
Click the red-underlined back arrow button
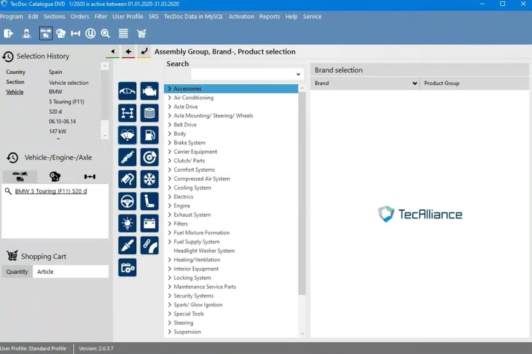129,51
